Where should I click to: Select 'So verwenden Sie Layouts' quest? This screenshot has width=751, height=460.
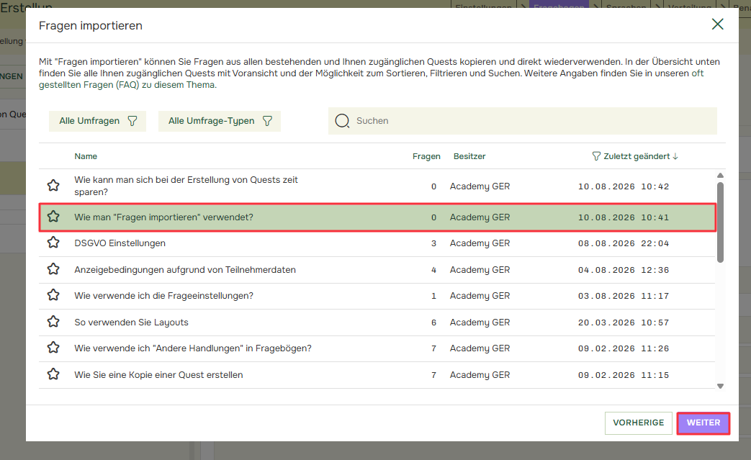tap(377, 322)
